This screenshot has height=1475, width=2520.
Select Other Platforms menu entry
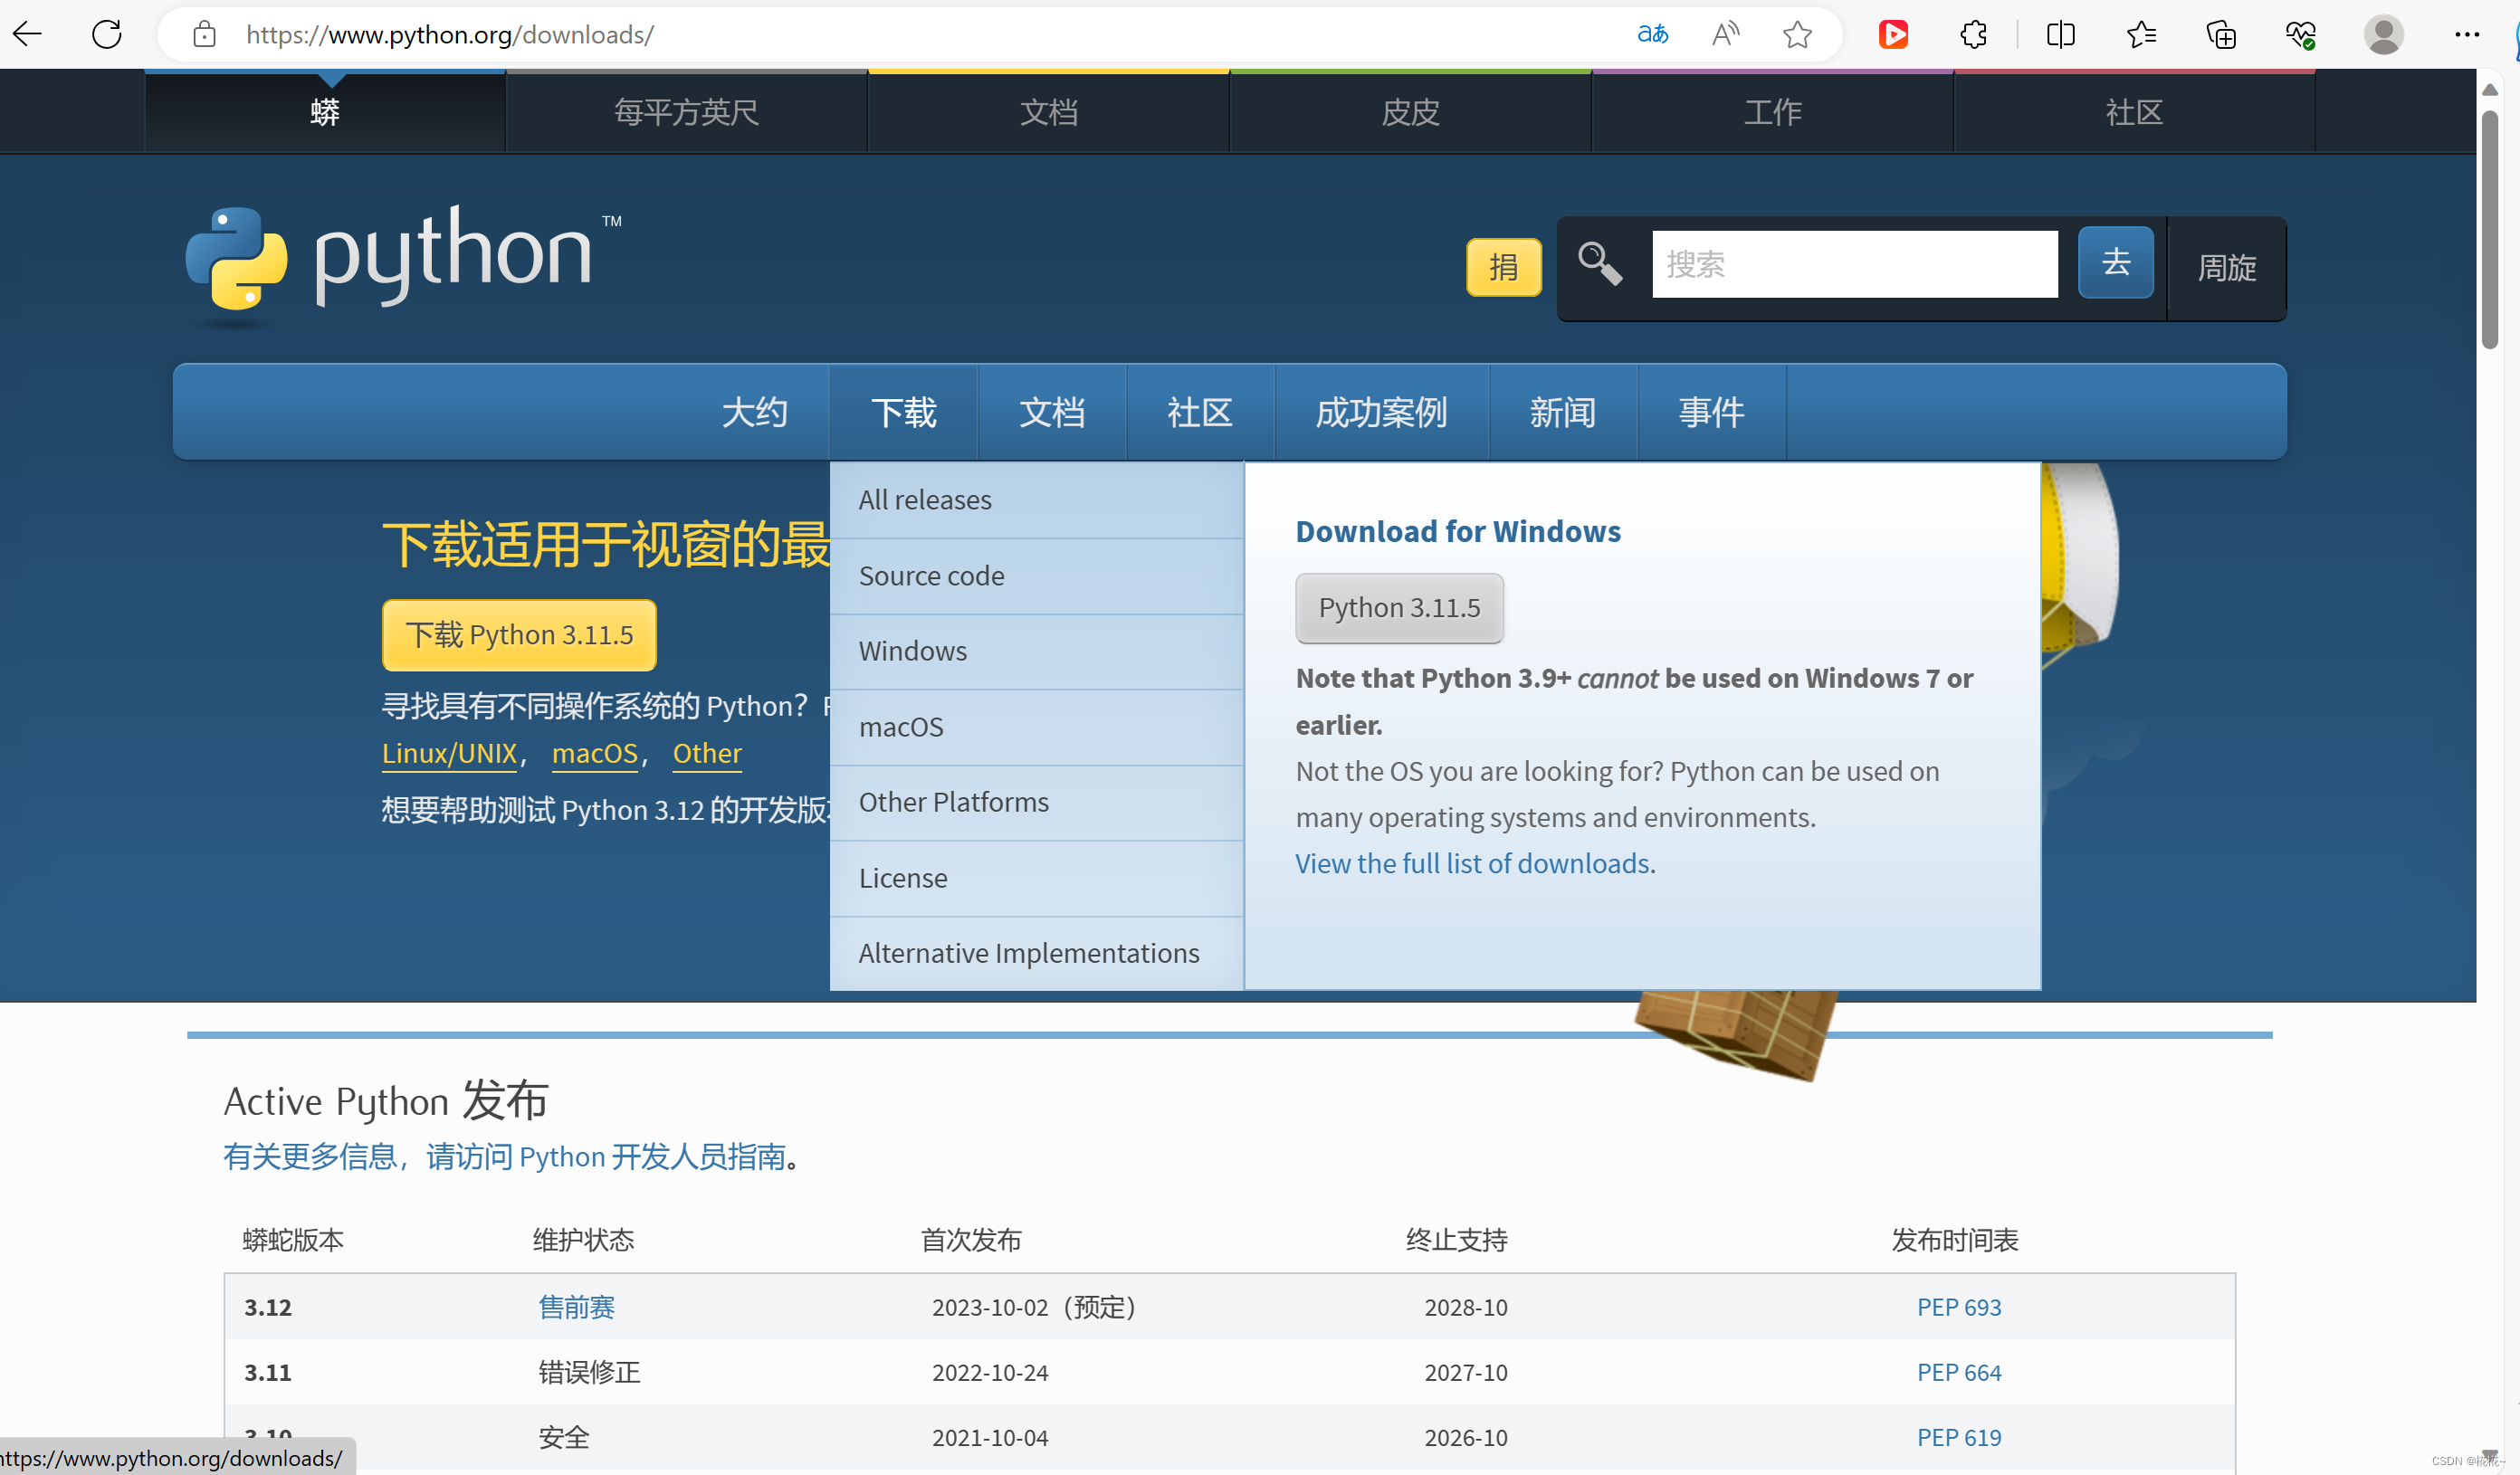tap(1036, 802)
